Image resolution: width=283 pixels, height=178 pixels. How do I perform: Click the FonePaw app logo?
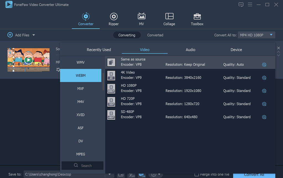pos(9,4)
